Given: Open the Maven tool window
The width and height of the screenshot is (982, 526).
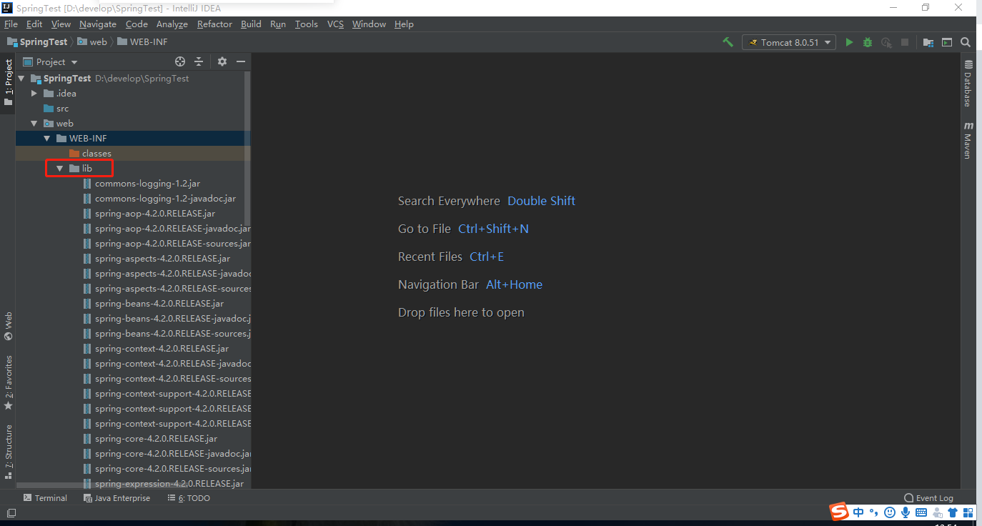Looking at the screenshot, I should (968, 140).
